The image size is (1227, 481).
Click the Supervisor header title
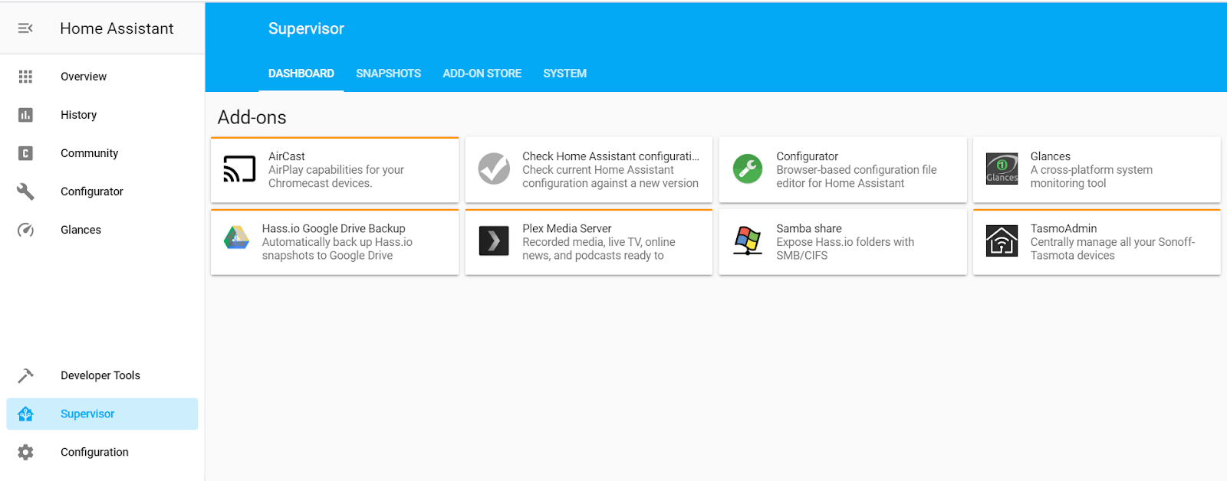pos(306,28)
